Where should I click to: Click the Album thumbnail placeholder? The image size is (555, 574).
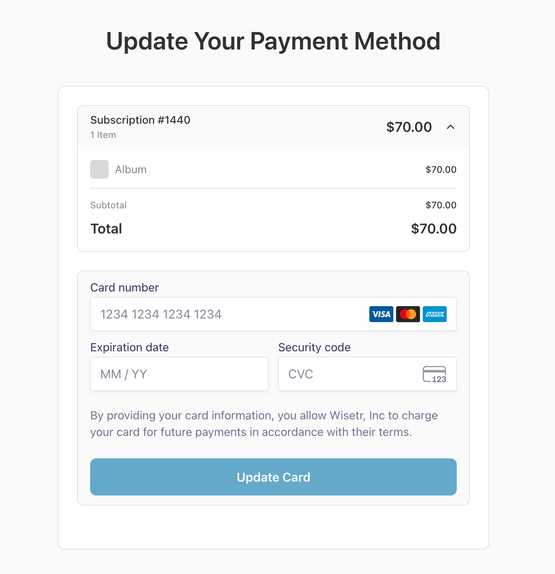point(99,169)
